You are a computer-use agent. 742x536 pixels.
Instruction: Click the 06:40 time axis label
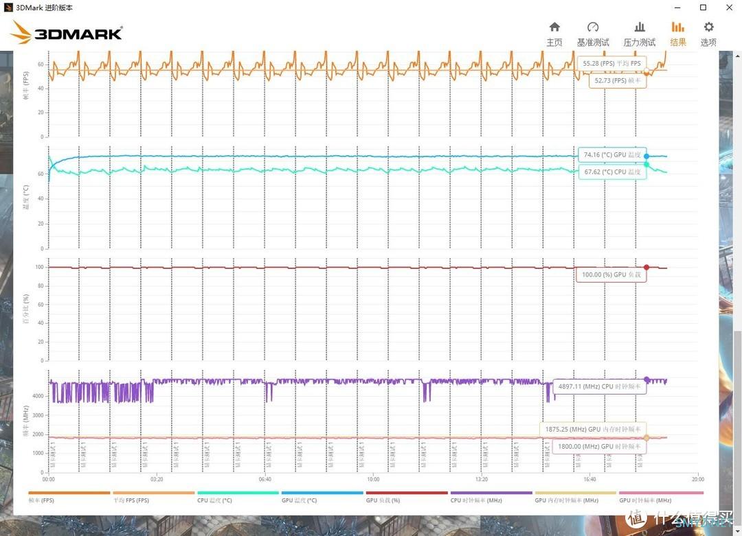coord(265,479)
